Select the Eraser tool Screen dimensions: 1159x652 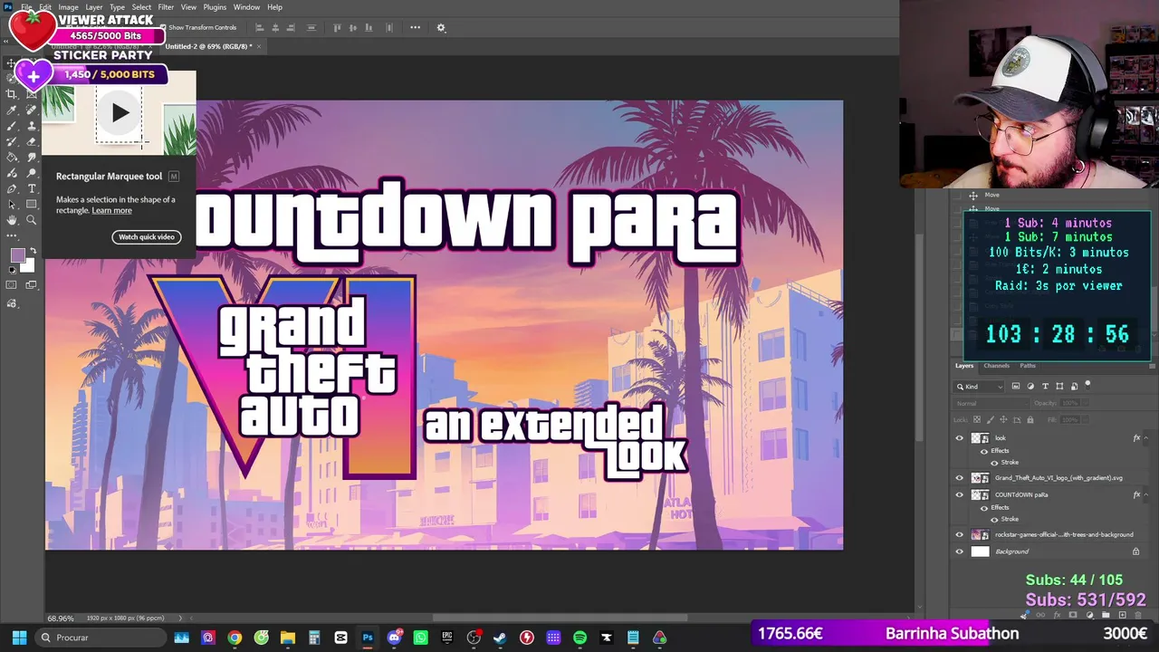coord(32,141)
